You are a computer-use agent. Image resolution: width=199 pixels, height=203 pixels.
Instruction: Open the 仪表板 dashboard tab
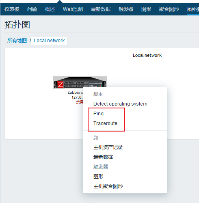(x=12, y=9)
